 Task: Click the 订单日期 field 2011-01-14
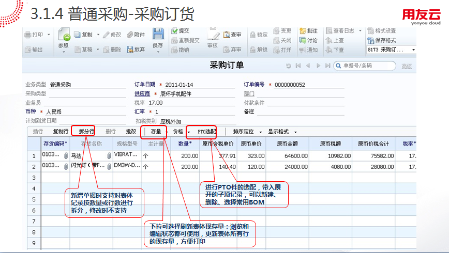199,85
